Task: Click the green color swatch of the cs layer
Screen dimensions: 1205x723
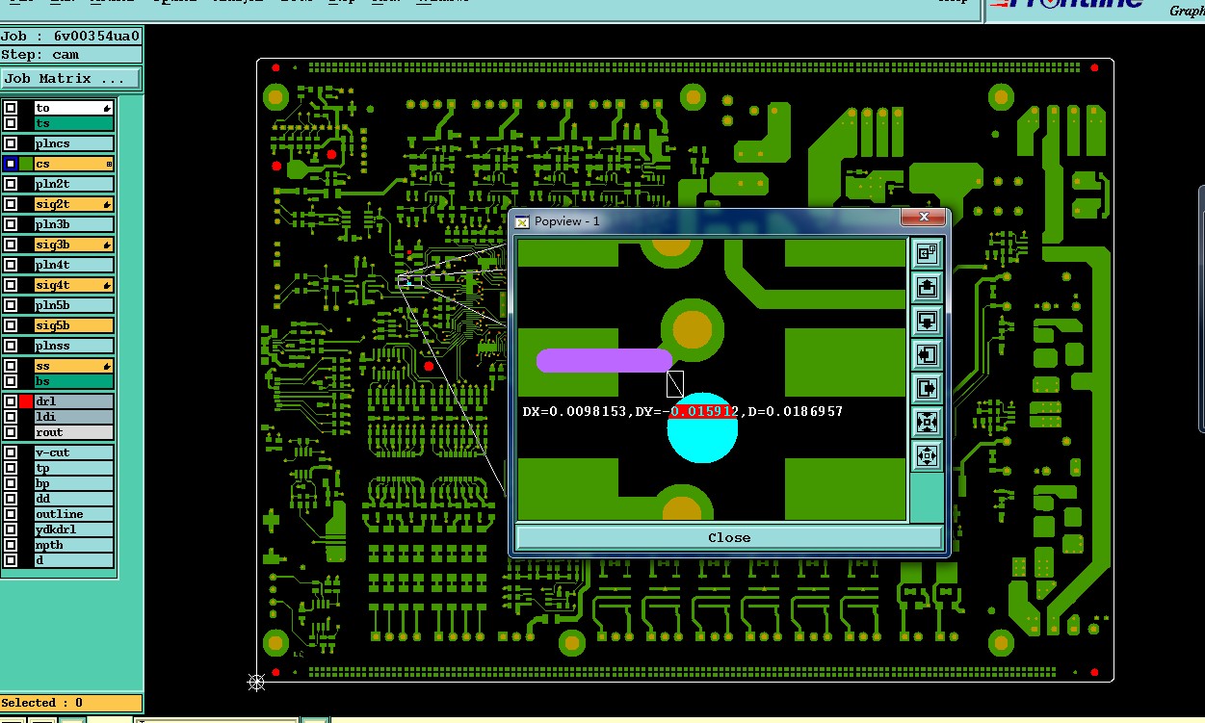Action: point(26,165)
